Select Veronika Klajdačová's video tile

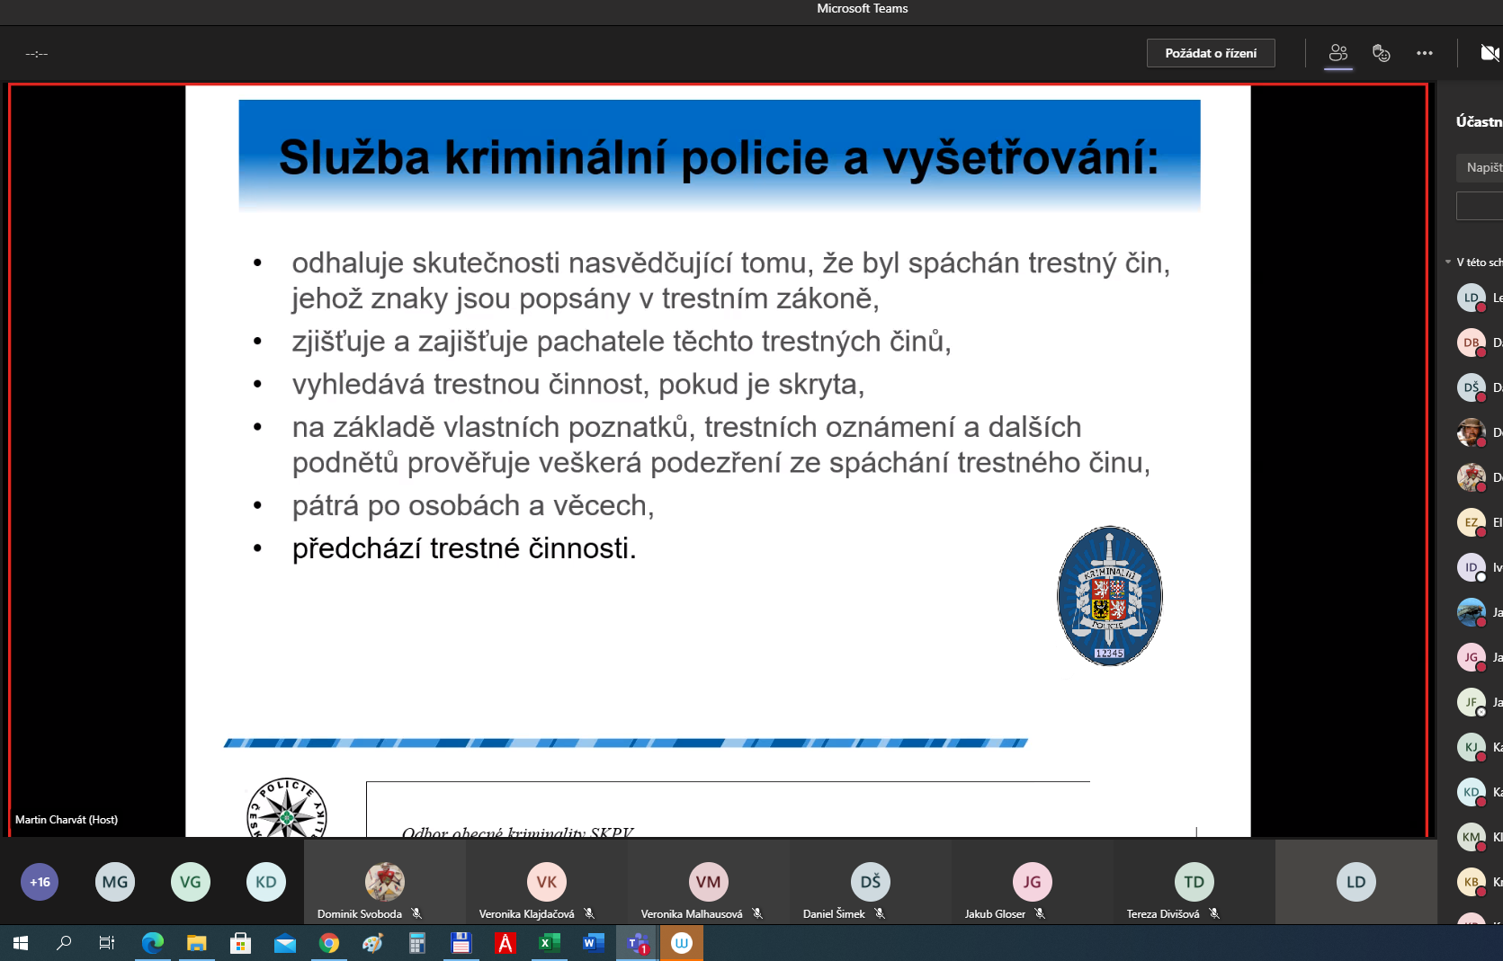[x=546, y=882]
